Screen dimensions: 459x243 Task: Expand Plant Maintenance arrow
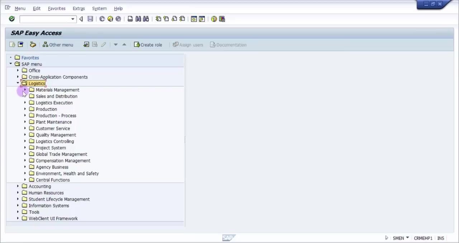point(25,122)
